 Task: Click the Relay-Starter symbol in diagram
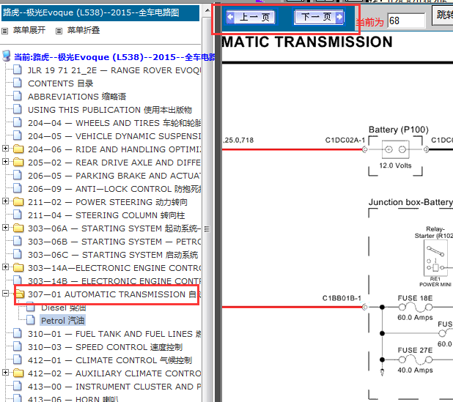435,258
